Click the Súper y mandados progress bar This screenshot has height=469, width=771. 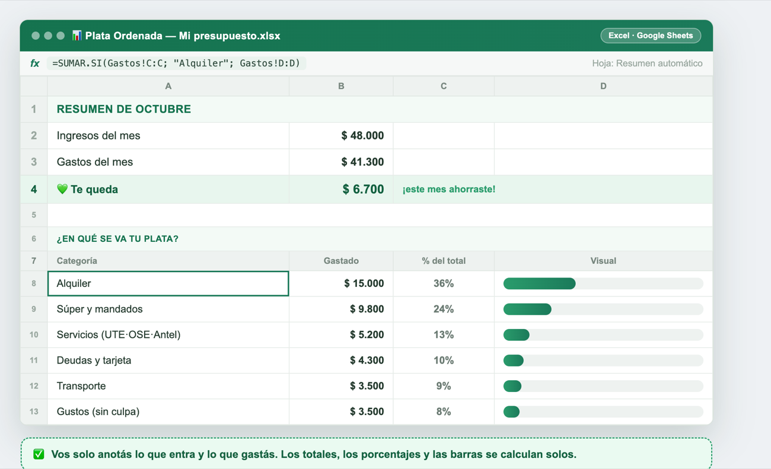click(x=603, y=310)
